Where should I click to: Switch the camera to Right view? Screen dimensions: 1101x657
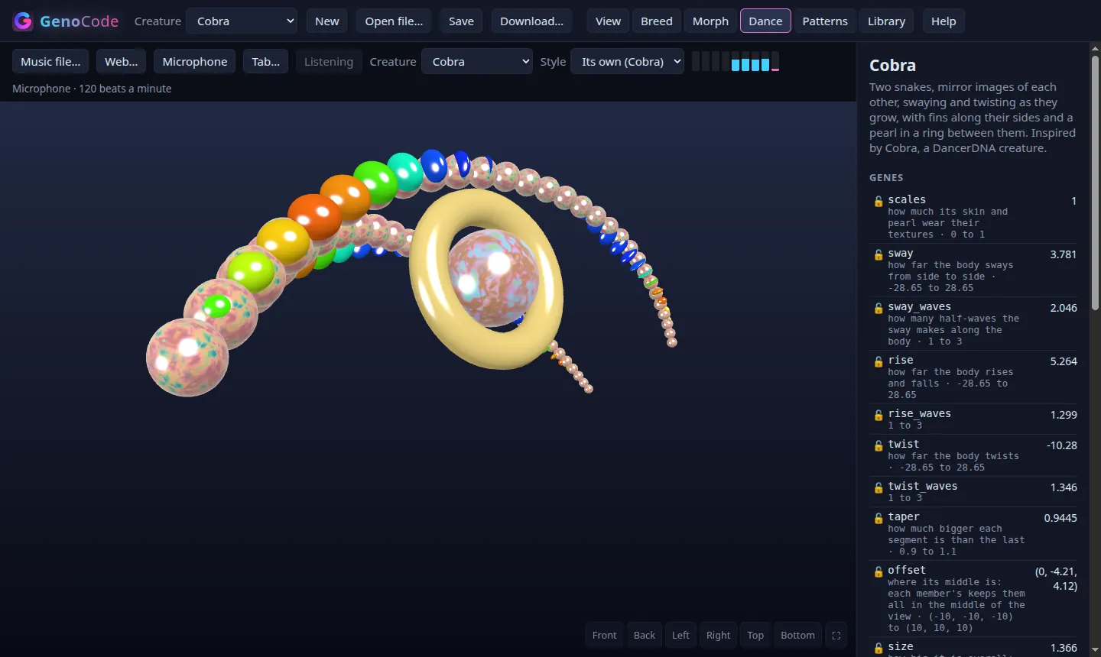coord(719,636)
